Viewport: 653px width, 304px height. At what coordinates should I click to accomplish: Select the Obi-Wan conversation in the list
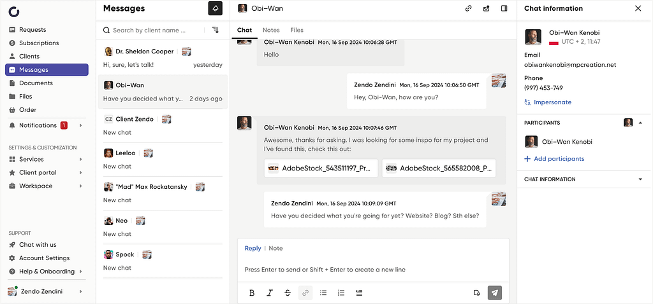pos(163,92)
